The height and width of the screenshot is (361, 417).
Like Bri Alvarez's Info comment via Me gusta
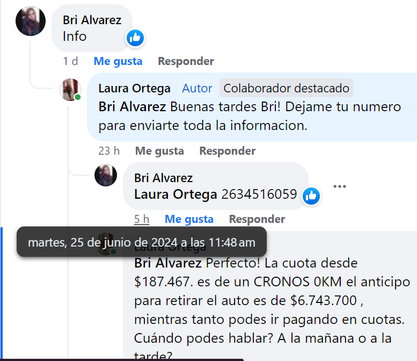(118, 61)
